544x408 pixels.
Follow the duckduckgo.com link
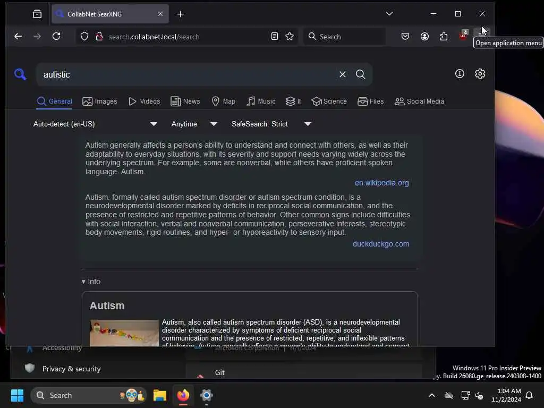380,244
